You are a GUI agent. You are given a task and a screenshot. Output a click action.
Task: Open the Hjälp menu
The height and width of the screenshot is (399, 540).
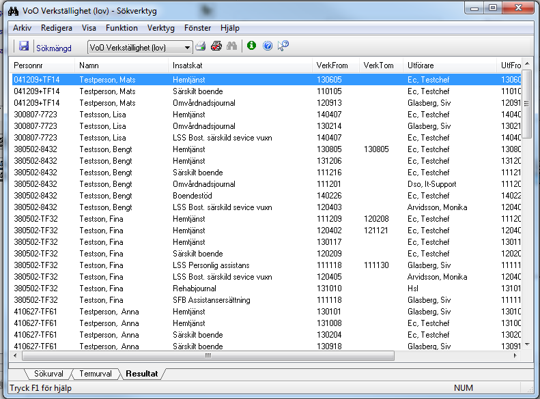point(229,28)
